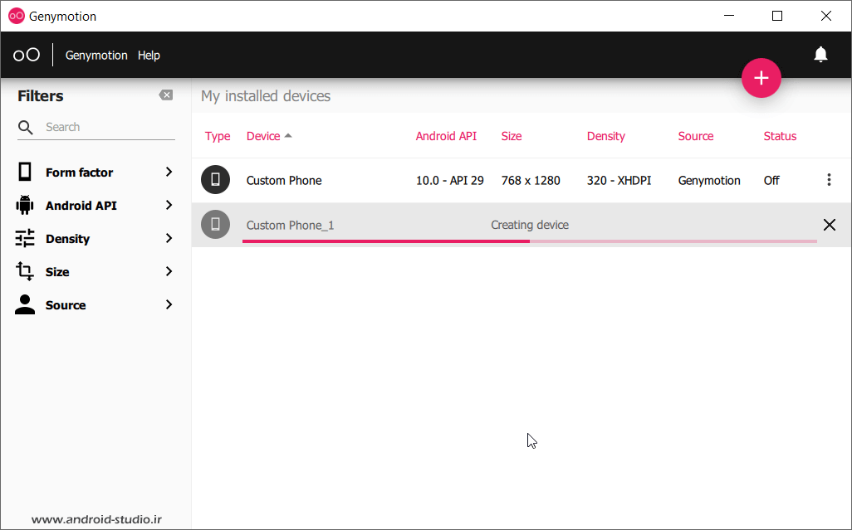Open the notifications bell
The image size is (852, 530).
pos(820,55)
